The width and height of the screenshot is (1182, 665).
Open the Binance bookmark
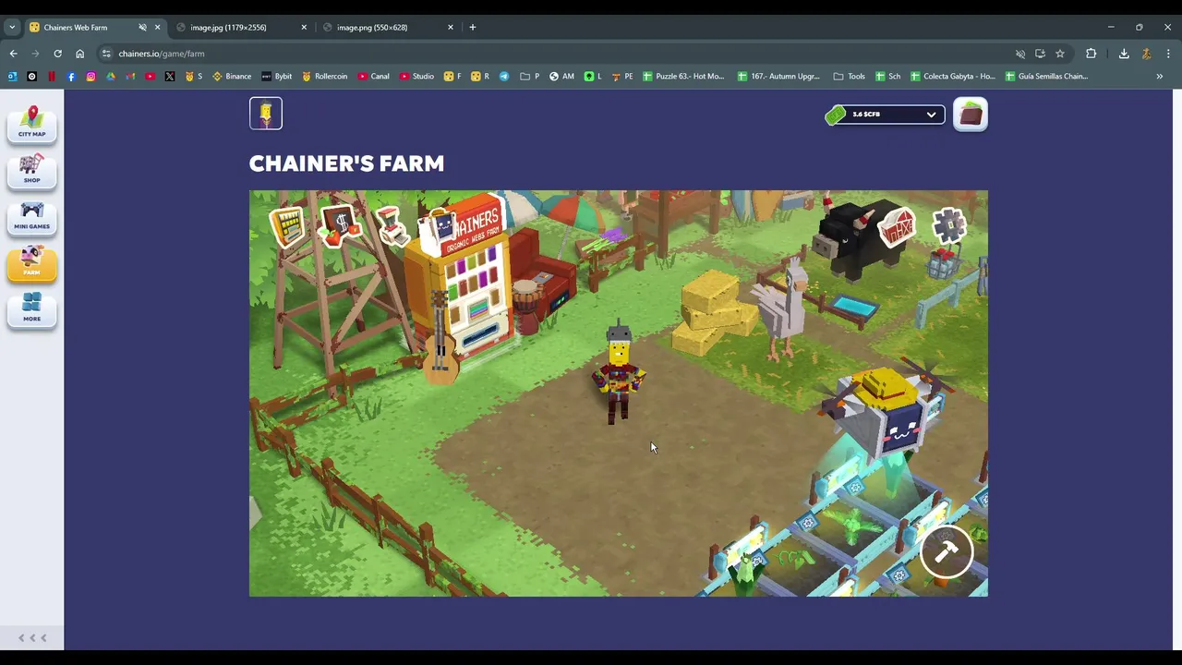(x=232, y=76)
